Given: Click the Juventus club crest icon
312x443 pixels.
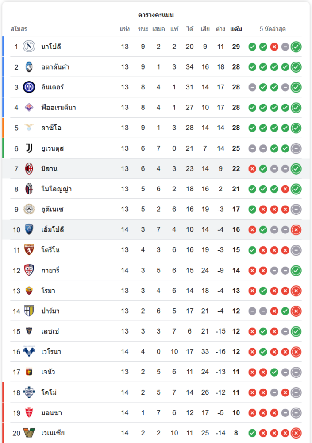Looking at the screenshot, I should [29, 148].
